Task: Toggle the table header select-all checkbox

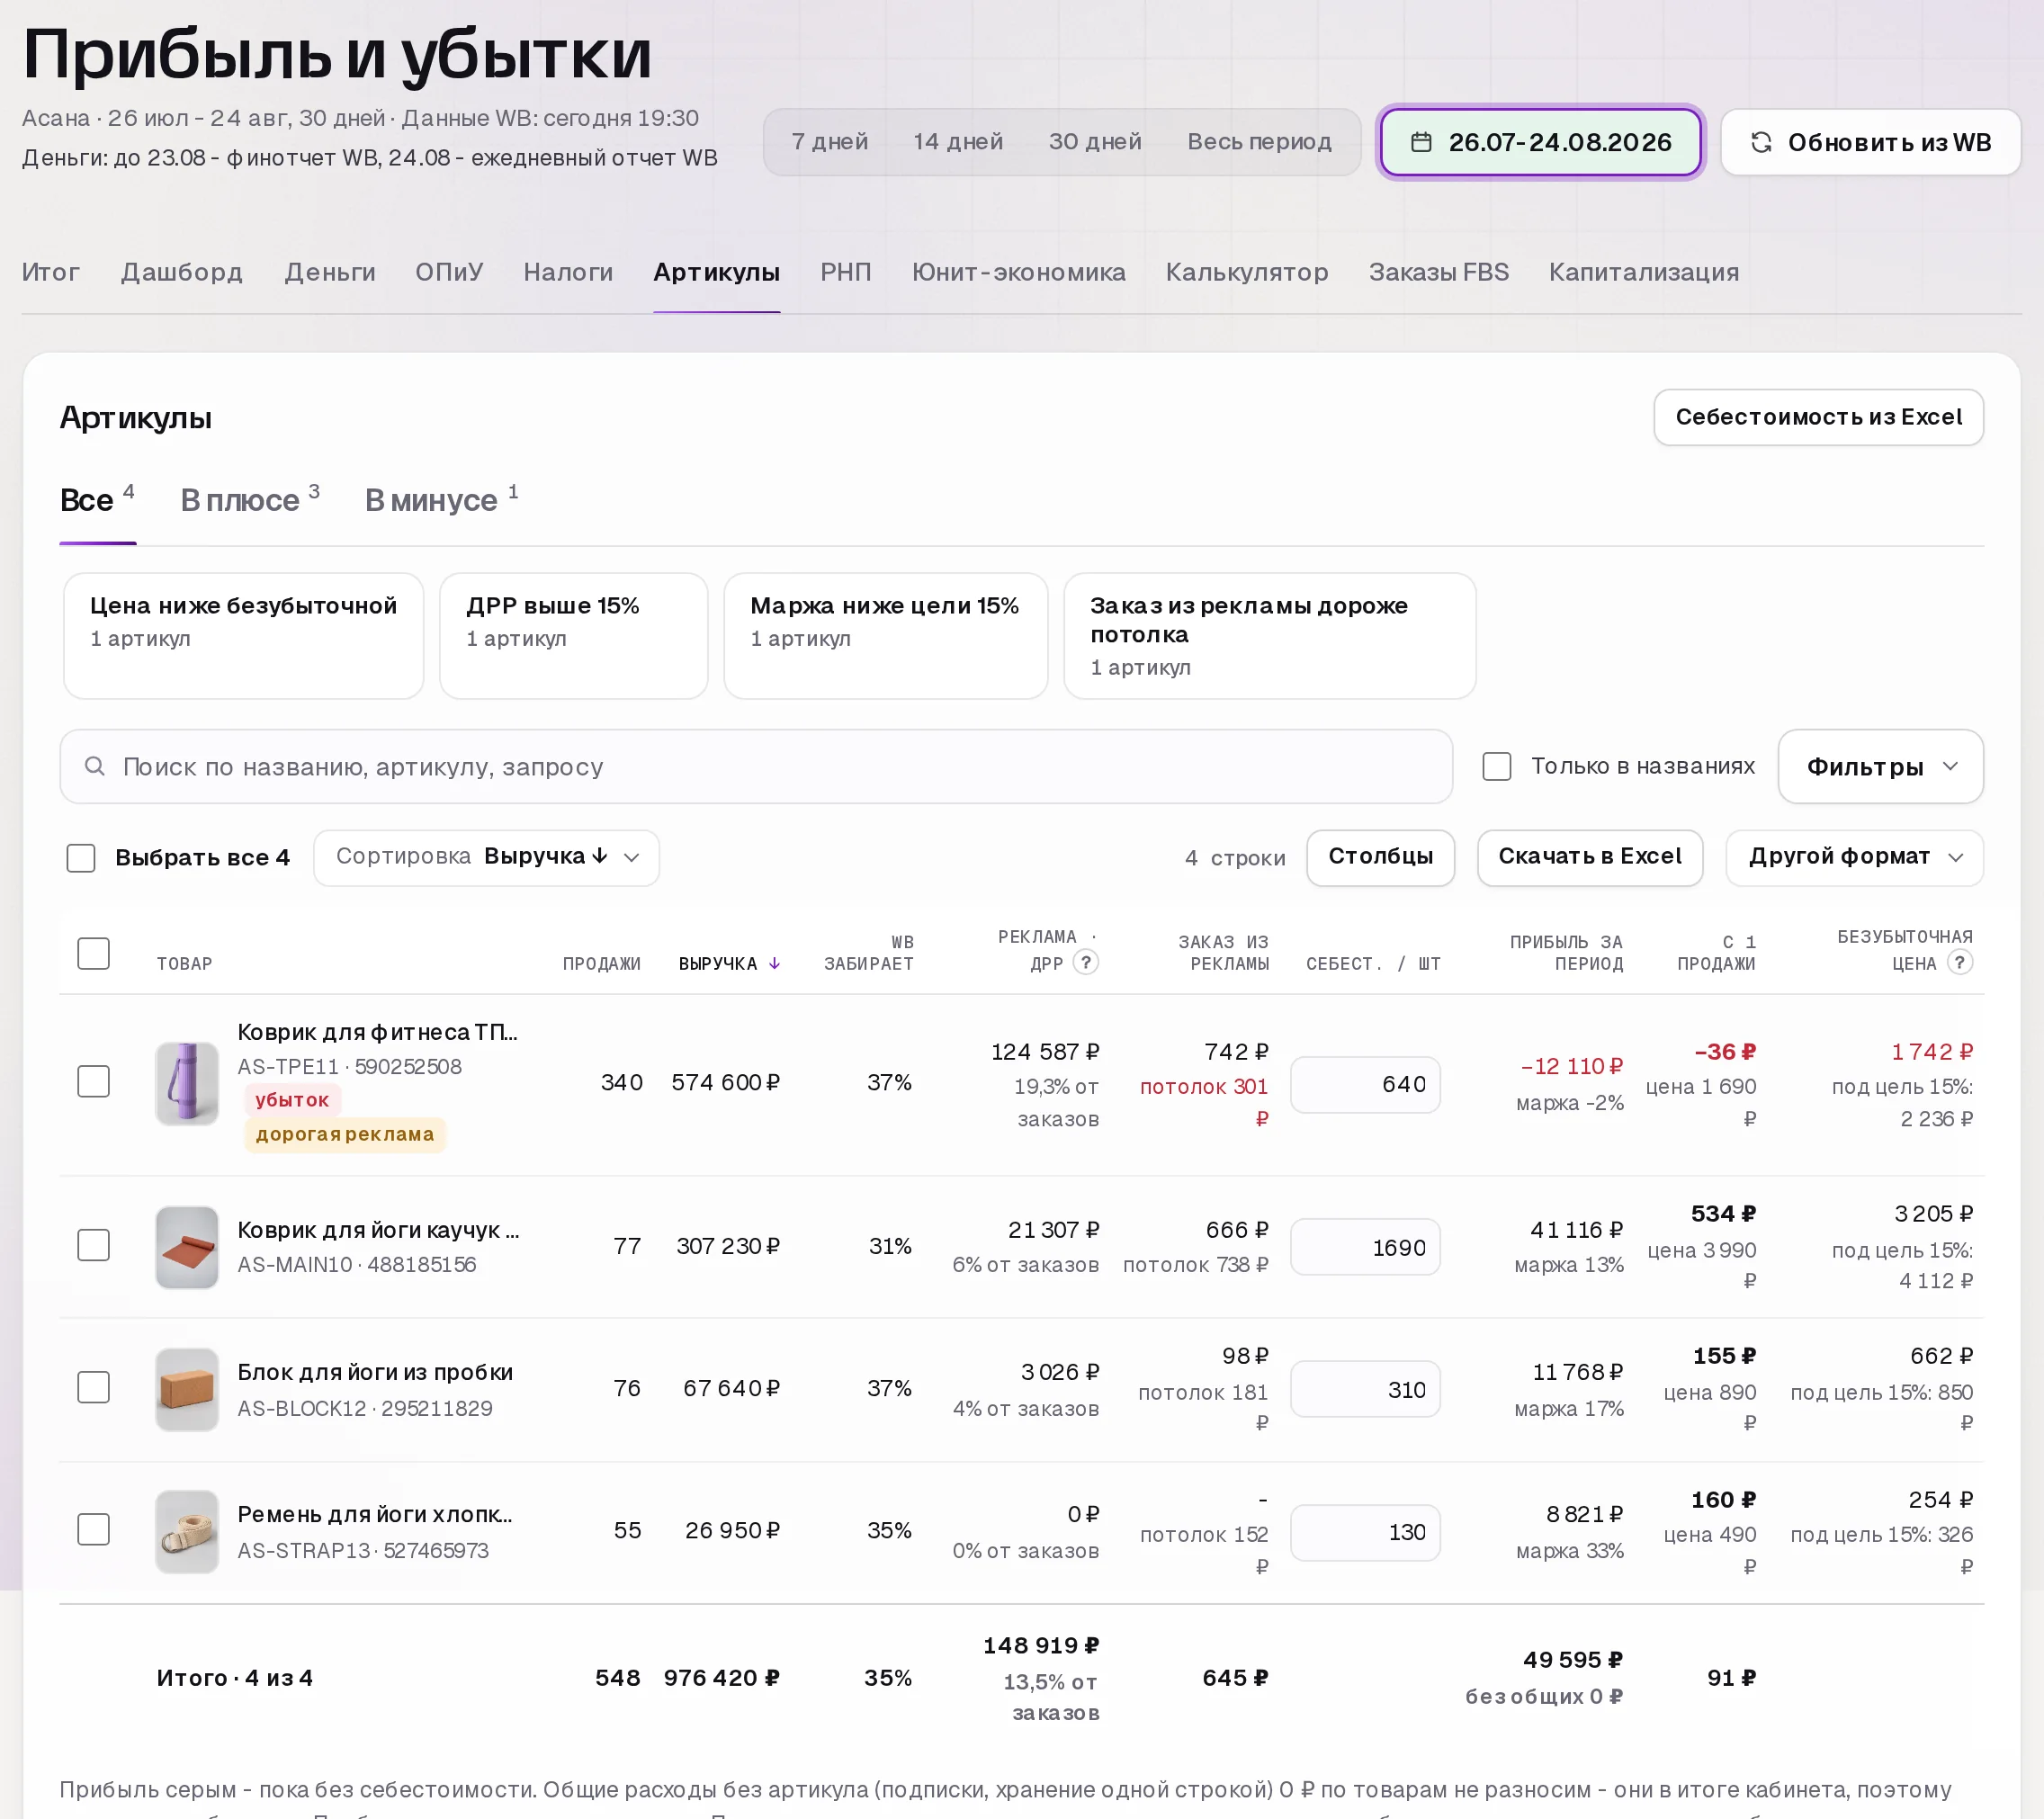Action: 93,953
